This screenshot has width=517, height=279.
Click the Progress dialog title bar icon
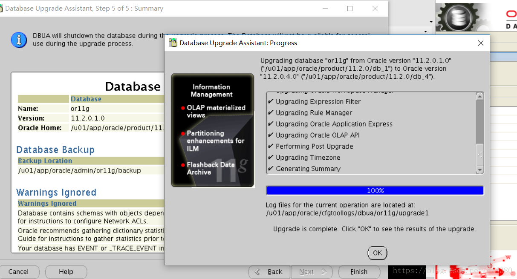pyautogui.click(x=173, y=43)
